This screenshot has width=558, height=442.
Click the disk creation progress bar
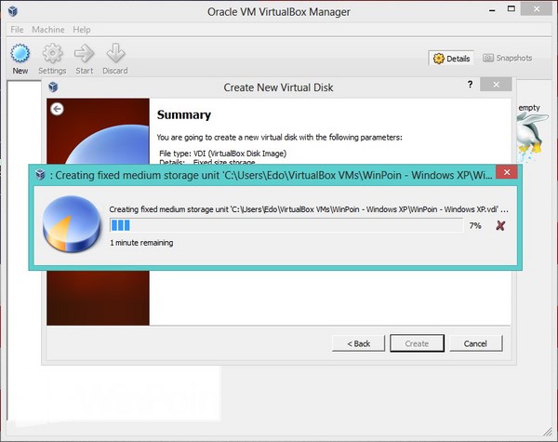pos(286,225)
